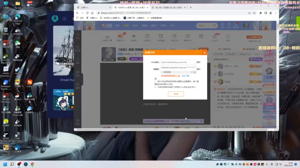
Task: Copy the stream key using second copy link
Action: pyautogui.click(x=198, y=69)
